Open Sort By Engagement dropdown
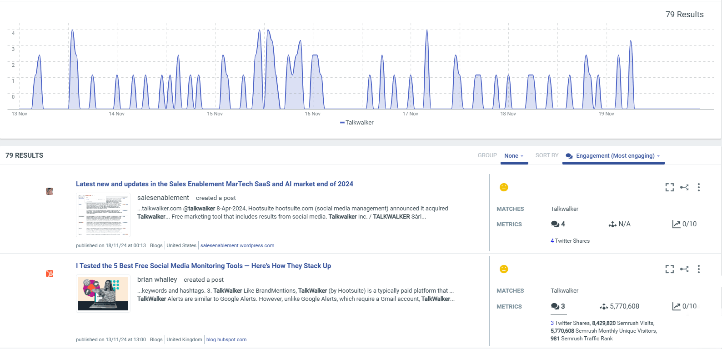Viewport: 722px width, 349px height. point(615,156)
